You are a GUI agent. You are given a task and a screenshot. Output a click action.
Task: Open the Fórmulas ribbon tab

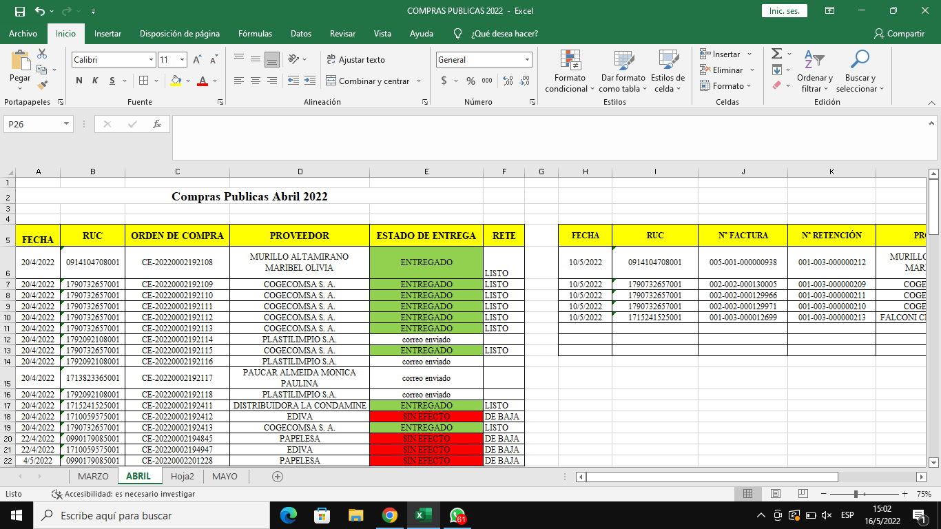tap(255, 33)
